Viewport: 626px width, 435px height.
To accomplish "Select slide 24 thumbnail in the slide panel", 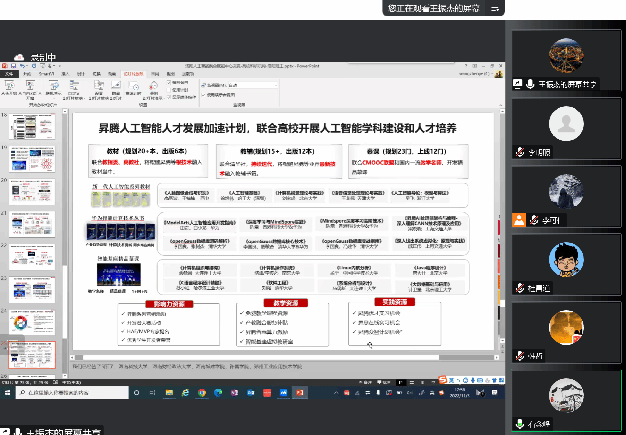I will point(32,322).
